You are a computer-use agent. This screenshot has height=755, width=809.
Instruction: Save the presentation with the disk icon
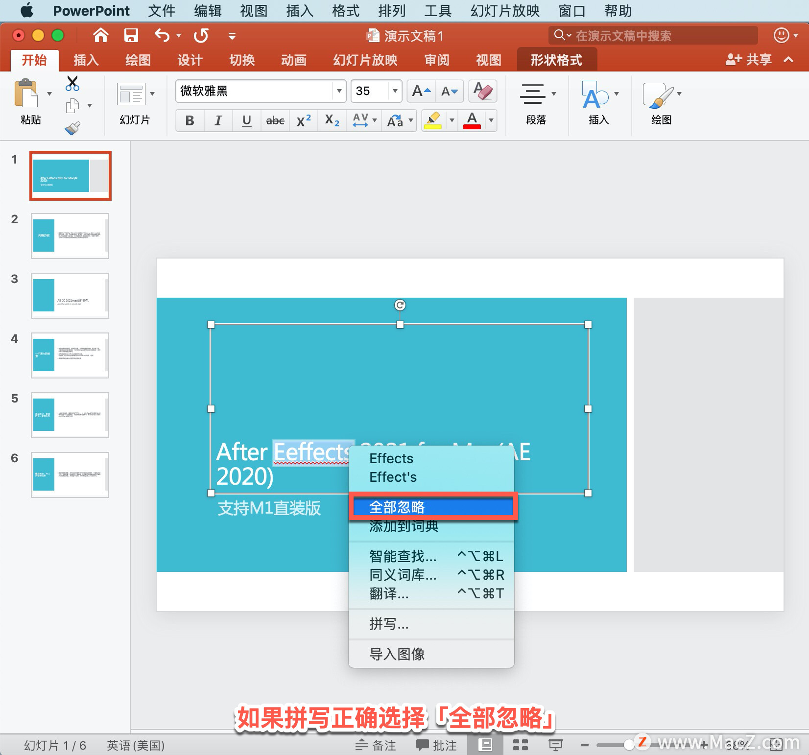click(x=131, y=35)
